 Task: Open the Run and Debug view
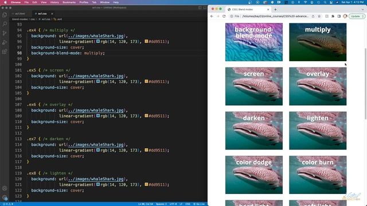point(5,42)
